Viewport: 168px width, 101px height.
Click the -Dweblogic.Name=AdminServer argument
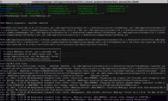(x=55, y=68)
